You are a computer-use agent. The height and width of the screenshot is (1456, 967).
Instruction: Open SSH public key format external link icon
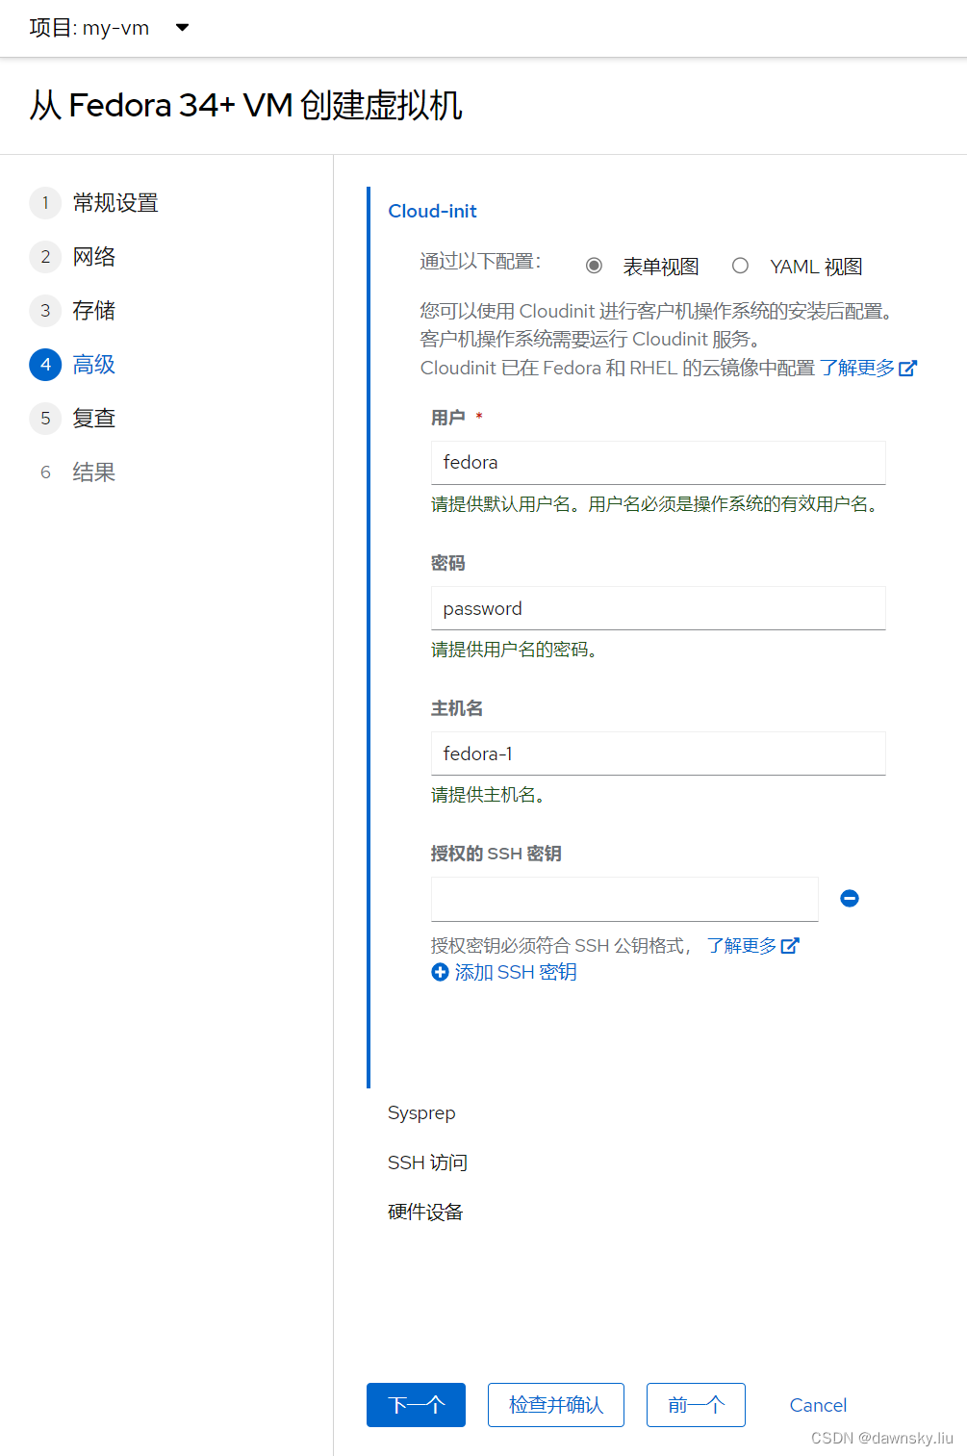pyautogui.click(x=790, y=945)
